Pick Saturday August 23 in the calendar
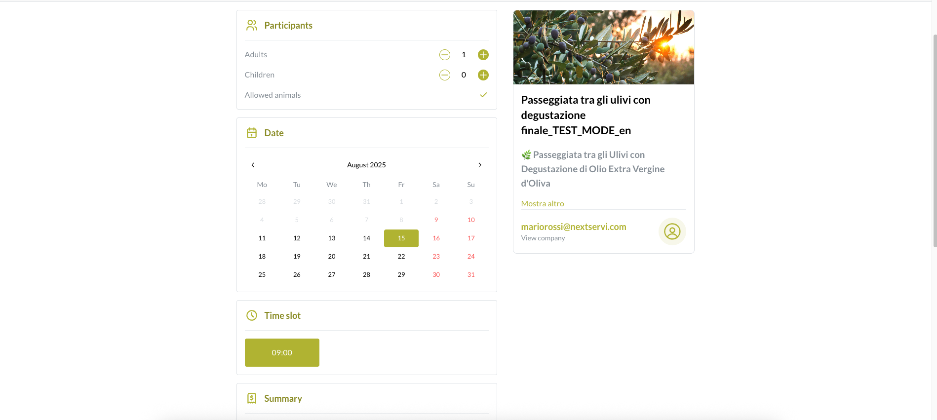 436,257
